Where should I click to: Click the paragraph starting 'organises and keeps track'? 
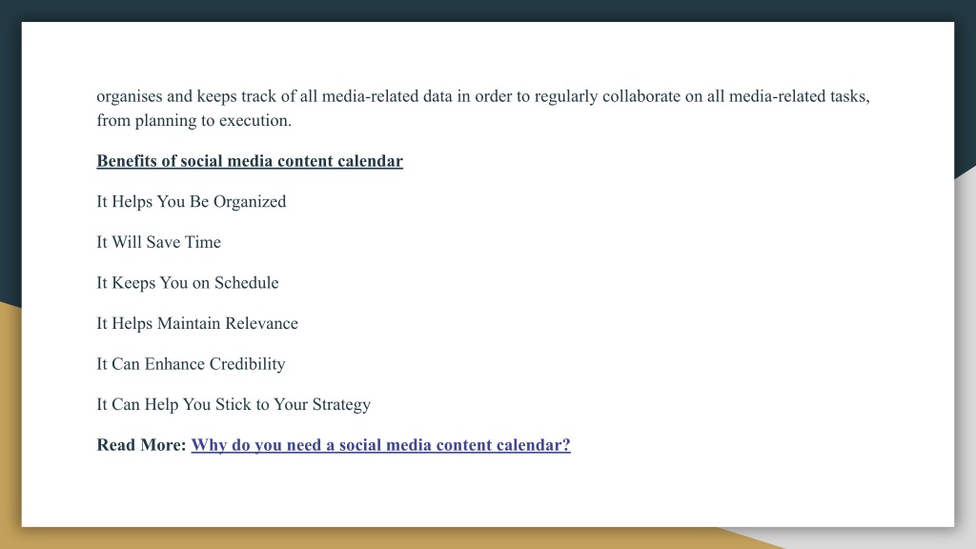[483, 109]
